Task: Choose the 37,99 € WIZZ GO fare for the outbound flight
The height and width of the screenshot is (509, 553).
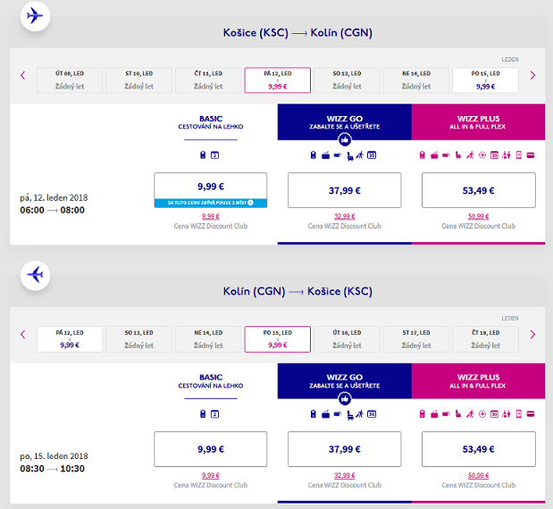Action: coord(345,190)
